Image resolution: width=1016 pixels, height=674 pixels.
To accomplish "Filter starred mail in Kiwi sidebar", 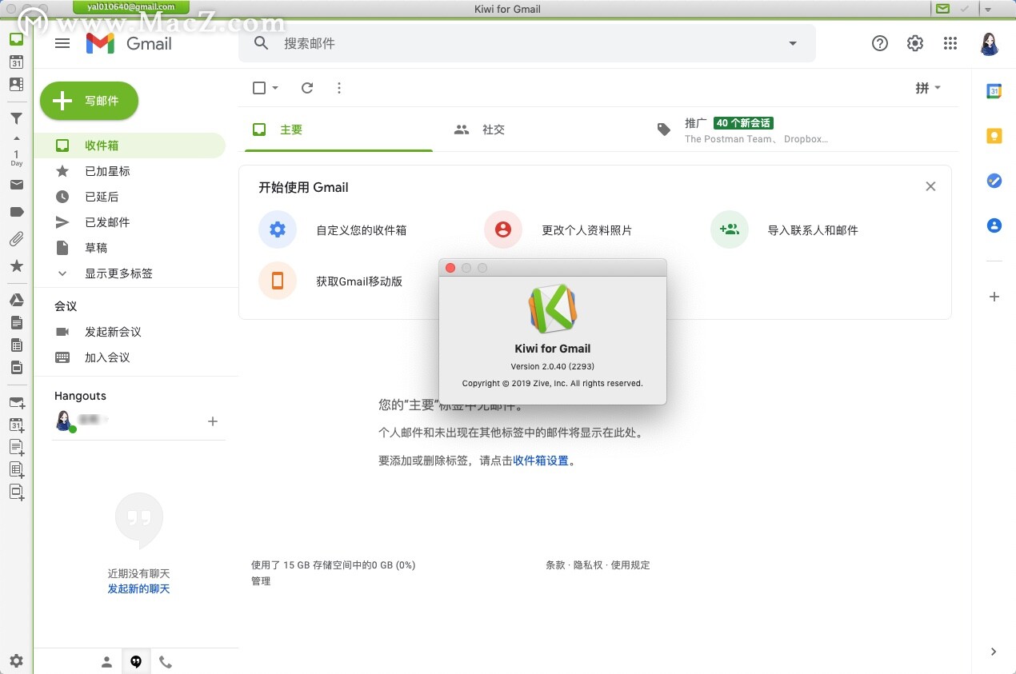I will (x=16, y=265).
